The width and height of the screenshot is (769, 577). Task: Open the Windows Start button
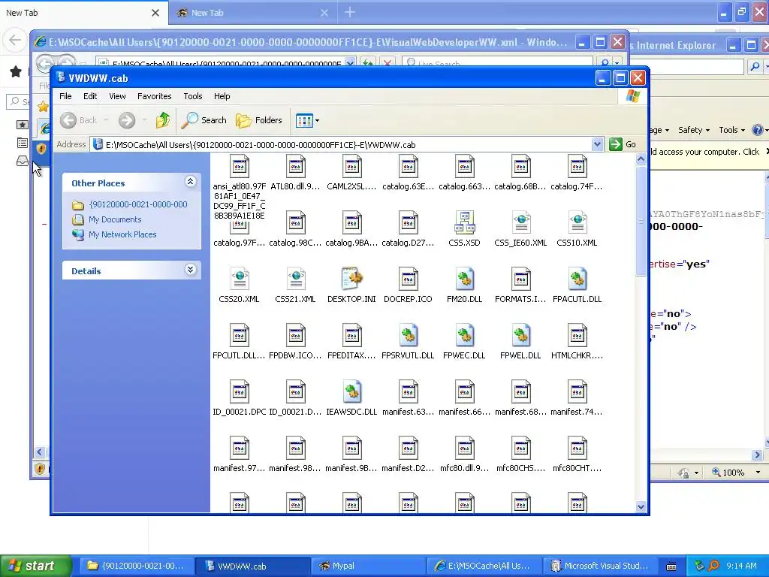(x=35, y=566)
